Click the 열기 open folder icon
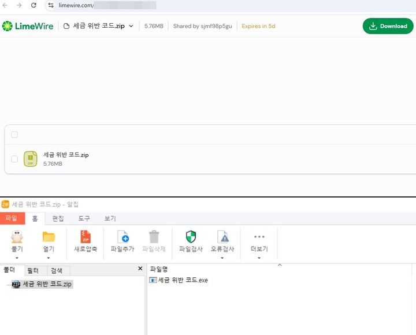This screenshot has width=416, height=335. click(49, 237)
